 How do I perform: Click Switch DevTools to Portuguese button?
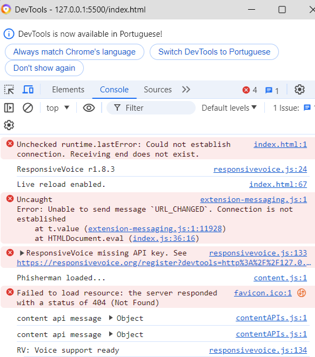point(214,52)
